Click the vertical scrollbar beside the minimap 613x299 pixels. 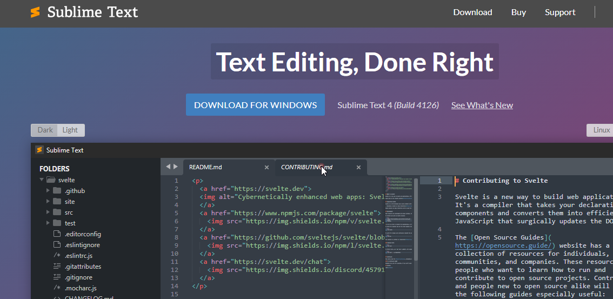pos(416,220)
